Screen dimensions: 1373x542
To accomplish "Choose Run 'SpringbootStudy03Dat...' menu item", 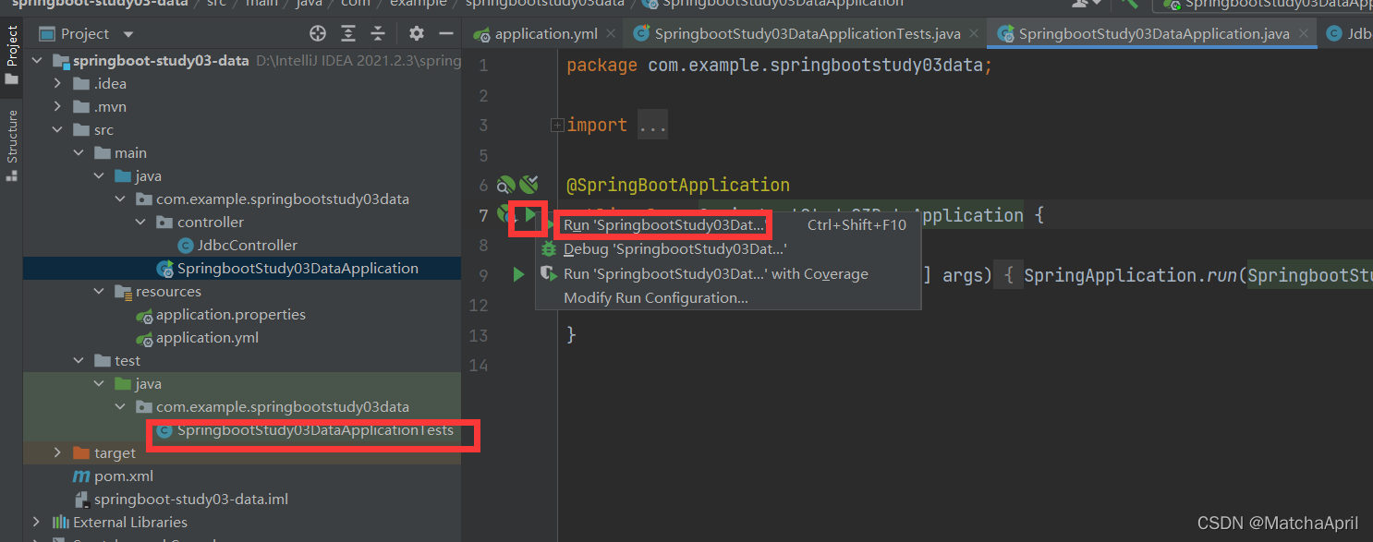I will coord(728,224).
